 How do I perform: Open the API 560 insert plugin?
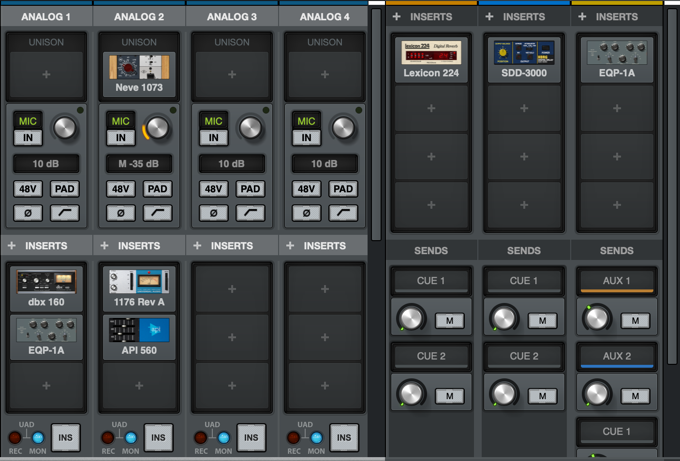(x=139, y=337)
